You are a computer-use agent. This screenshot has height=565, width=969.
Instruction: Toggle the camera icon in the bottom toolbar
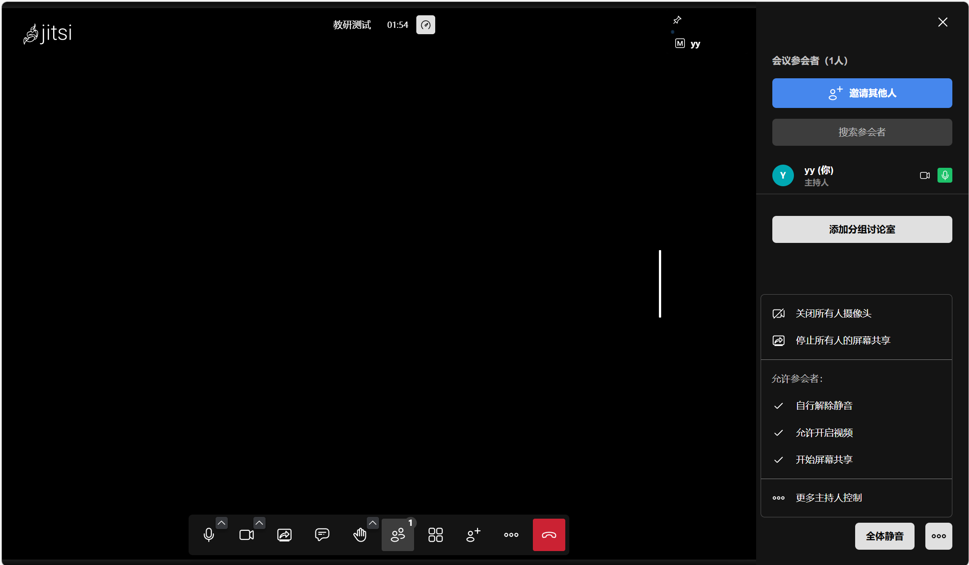(246, 535)
